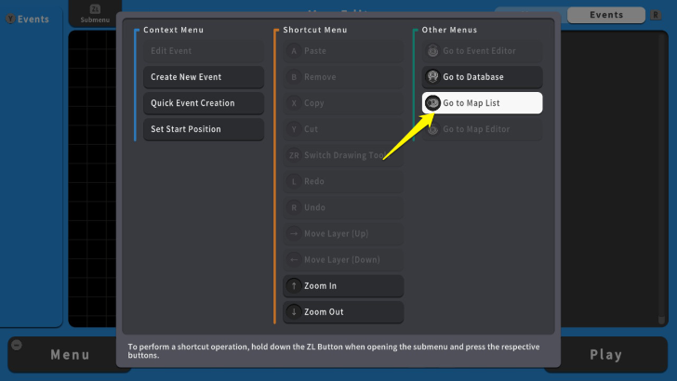Click the Go to Map Editor icon
Screen dimensions: 677x381
pyautogui.click(x=432, y=129)
